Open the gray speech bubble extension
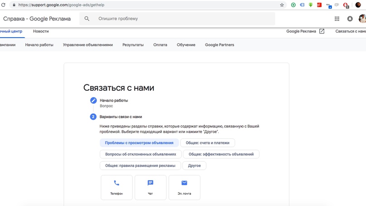Image resolution: width=366 pixels, height=206 pixels. tap(337, 5)
